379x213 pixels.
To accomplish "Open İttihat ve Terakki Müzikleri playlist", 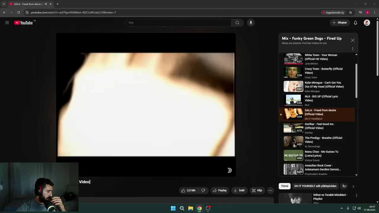I will [x=330, y=197].
